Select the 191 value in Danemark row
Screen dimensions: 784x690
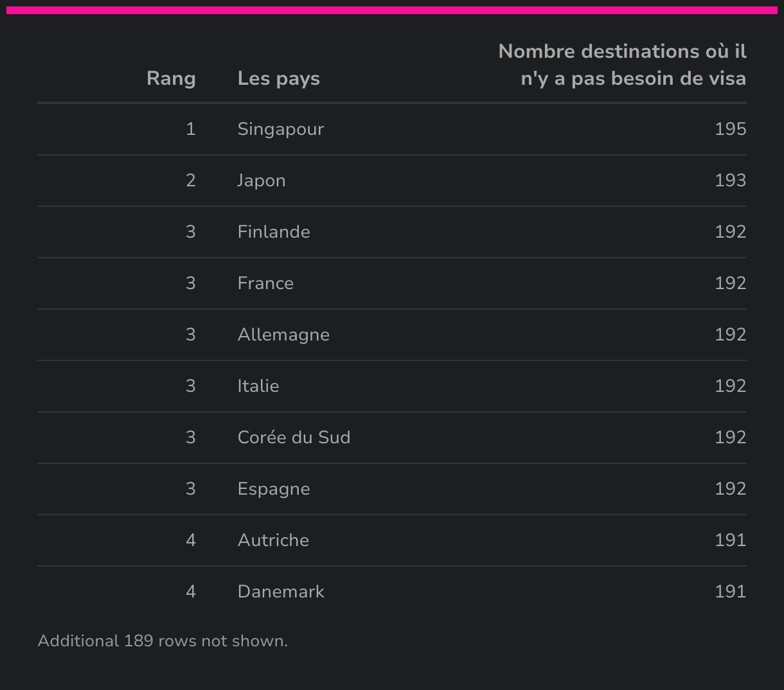730,592
